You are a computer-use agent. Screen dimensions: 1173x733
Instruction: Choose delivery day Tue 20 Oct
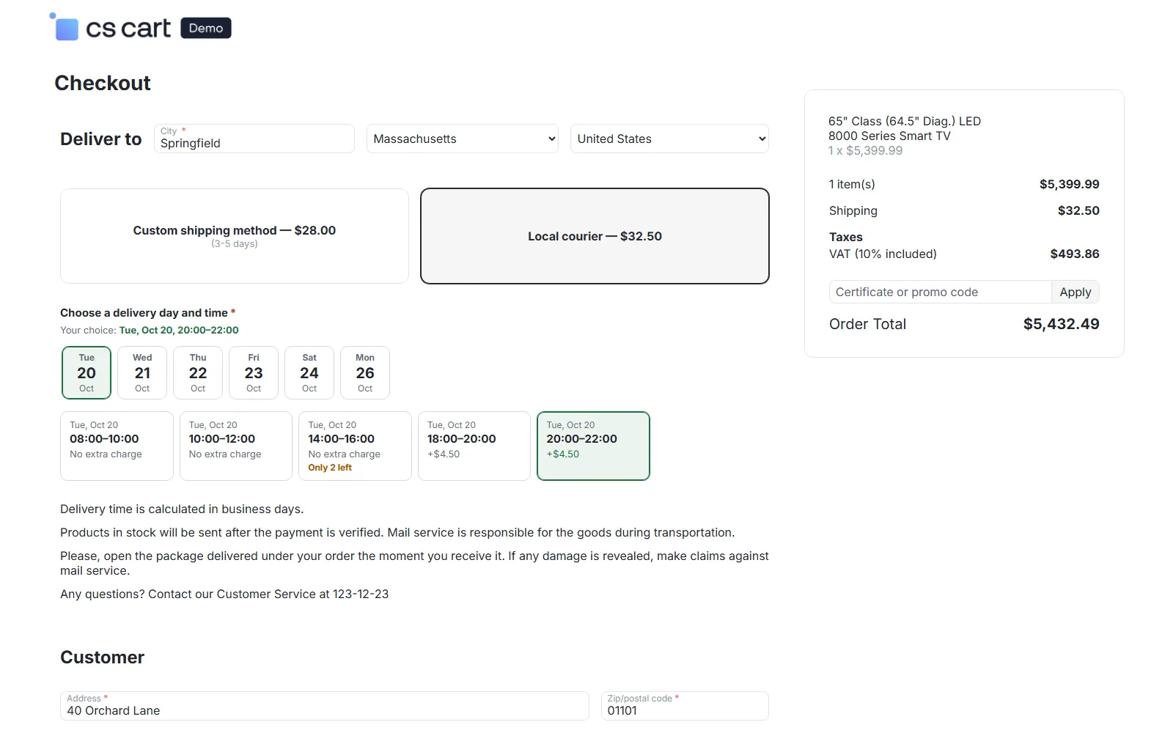(87, 372)
